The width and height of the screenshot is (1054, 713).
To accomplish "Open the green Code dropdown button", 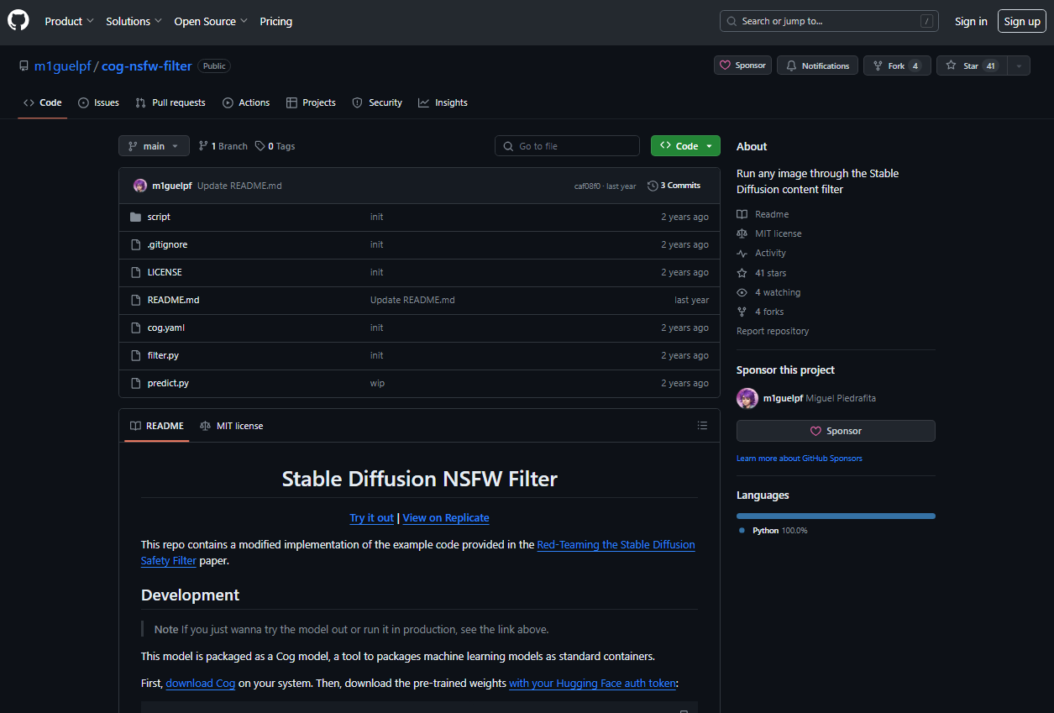I will coord(685,146).
